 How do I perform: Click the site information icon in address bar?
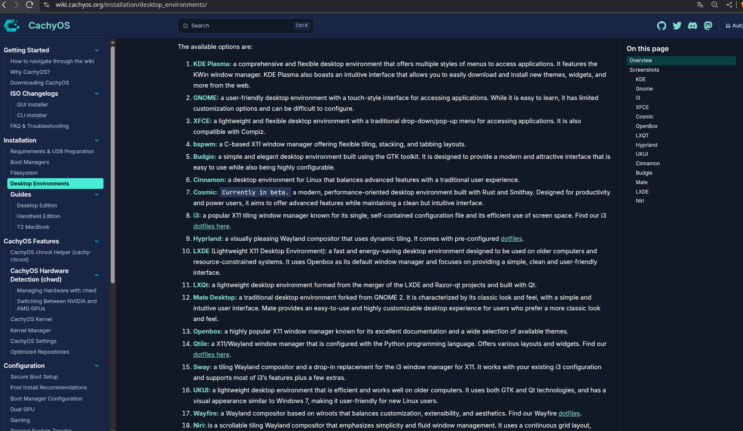click(46, 5)
